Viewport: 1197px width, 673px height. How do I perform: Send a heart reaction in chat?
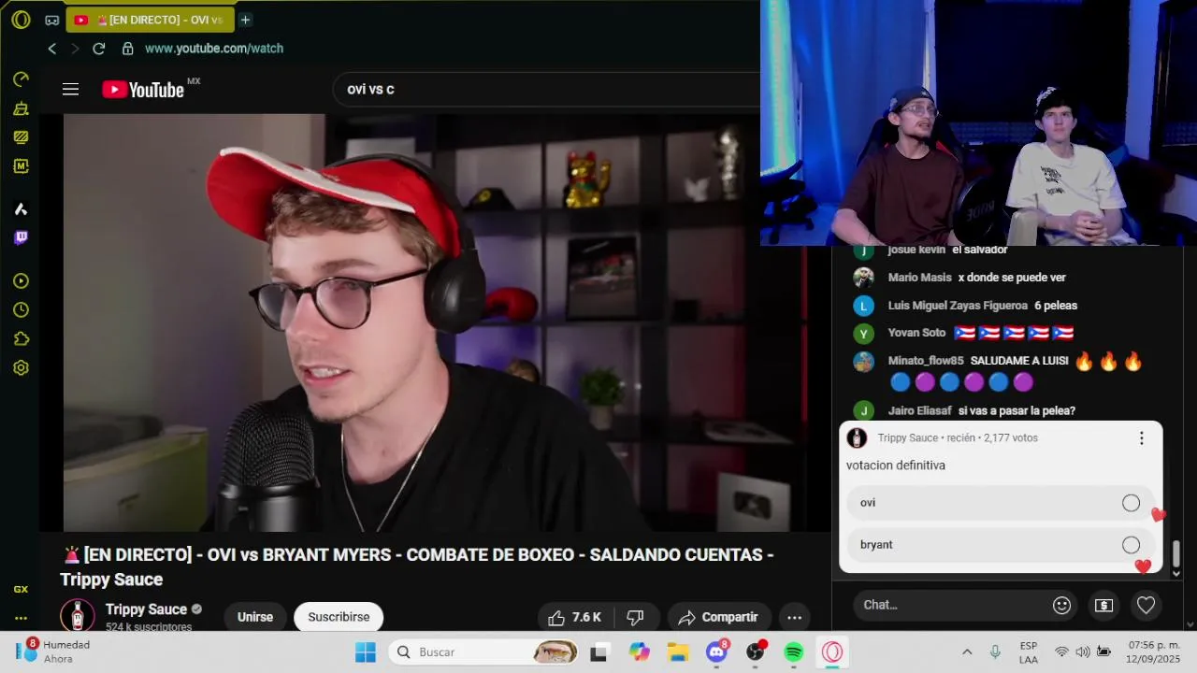click(x=1146, y=605)
